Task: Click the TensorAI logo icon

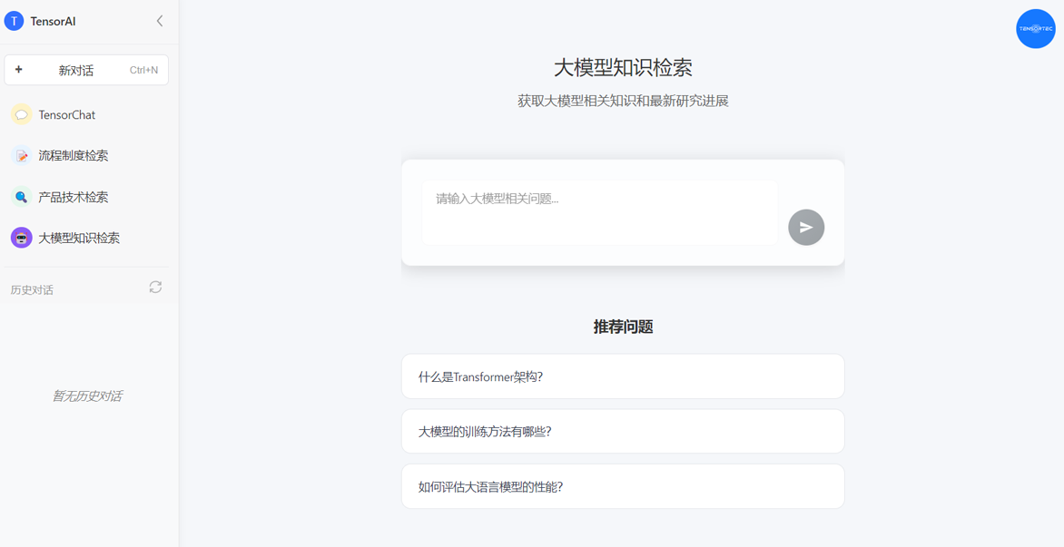Action: [x=14, y=21]
